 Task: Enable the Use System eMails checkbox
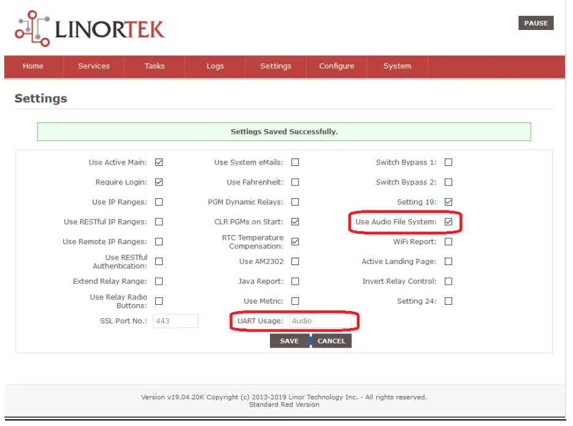295,162
